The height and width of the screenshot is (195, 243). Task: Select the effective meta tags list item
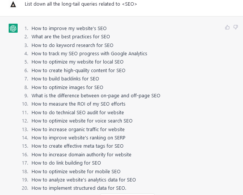(x=77, y=146)
